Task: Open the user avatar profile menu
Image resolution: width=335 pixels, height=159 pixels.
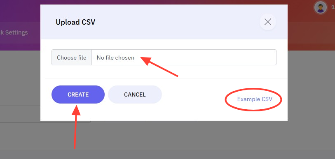Action: tap(320, 8)
